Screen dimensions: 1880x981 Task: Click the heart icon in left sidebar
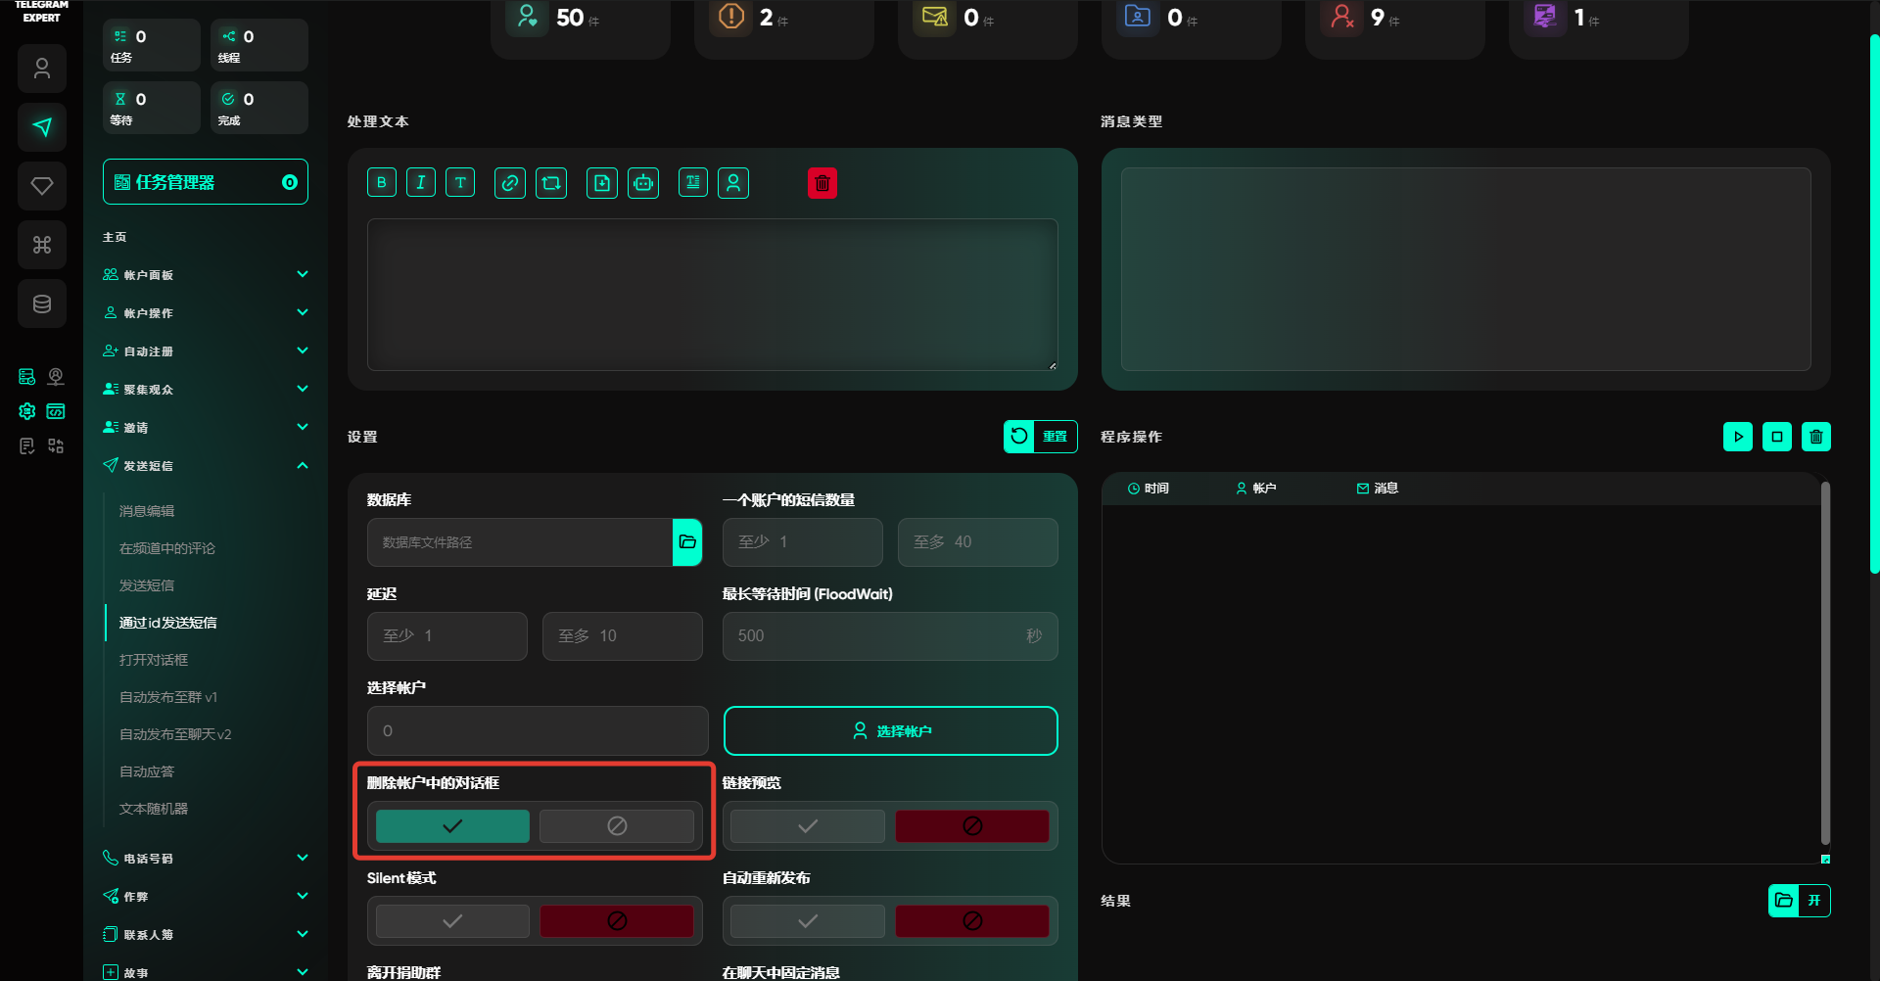tap(42, 186)
